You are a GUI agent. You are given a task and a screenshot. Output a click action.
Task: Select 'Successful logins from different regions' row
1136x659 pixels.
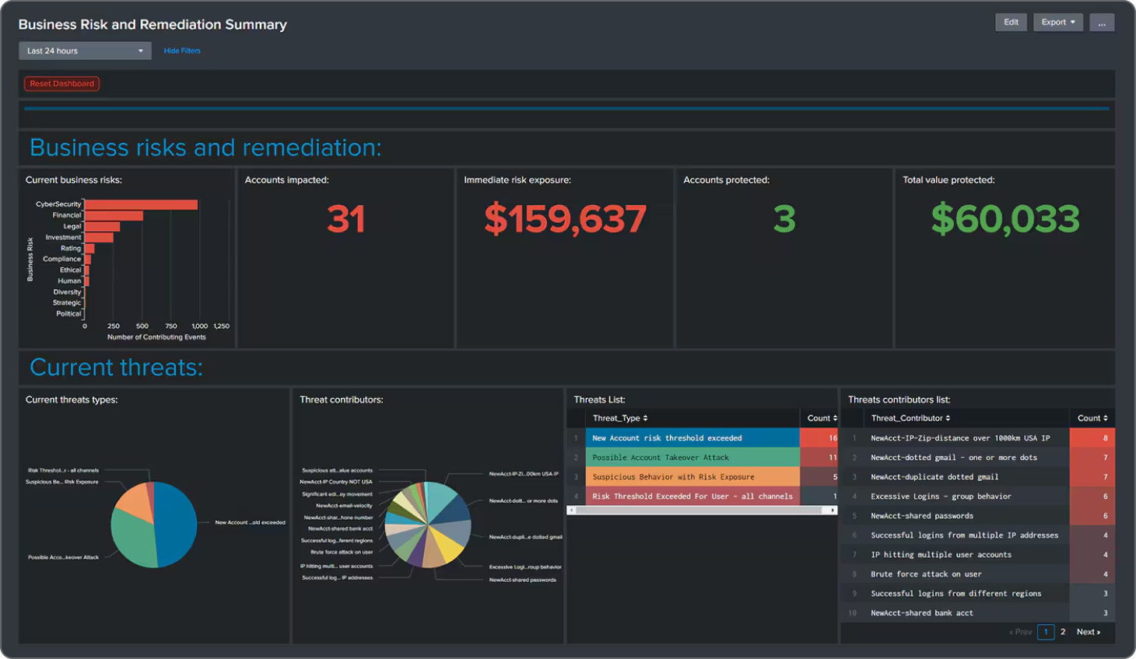click(978, 594)
